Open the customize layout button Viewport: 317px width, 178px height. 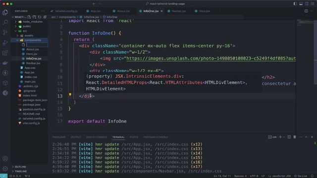(x=313, y=3)
